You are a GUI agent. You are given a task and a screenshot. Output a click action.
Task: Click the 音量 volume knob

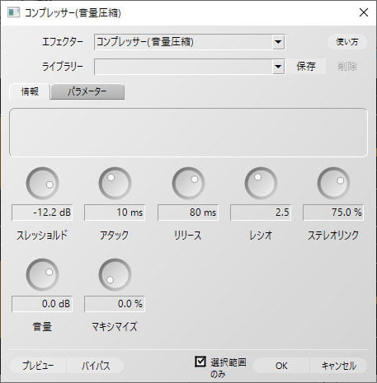point(42,274)
